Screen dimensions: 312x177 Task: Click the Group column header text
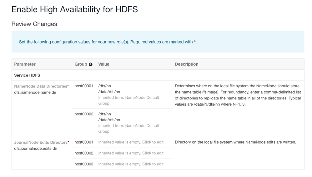point(81,64)
